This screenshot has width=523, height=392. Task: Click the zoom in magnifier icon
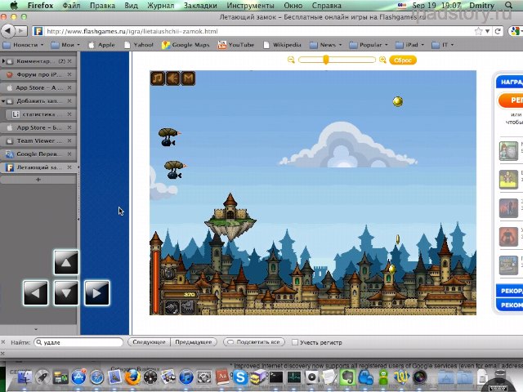(x=382, y=60)
